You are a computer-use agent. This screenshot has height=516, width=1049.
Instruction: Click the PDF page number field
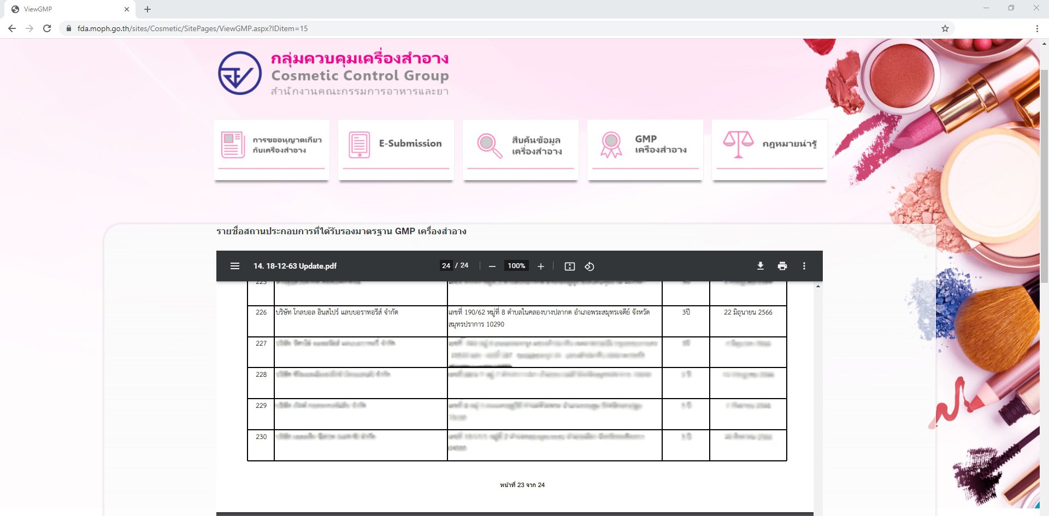point(446,266)
